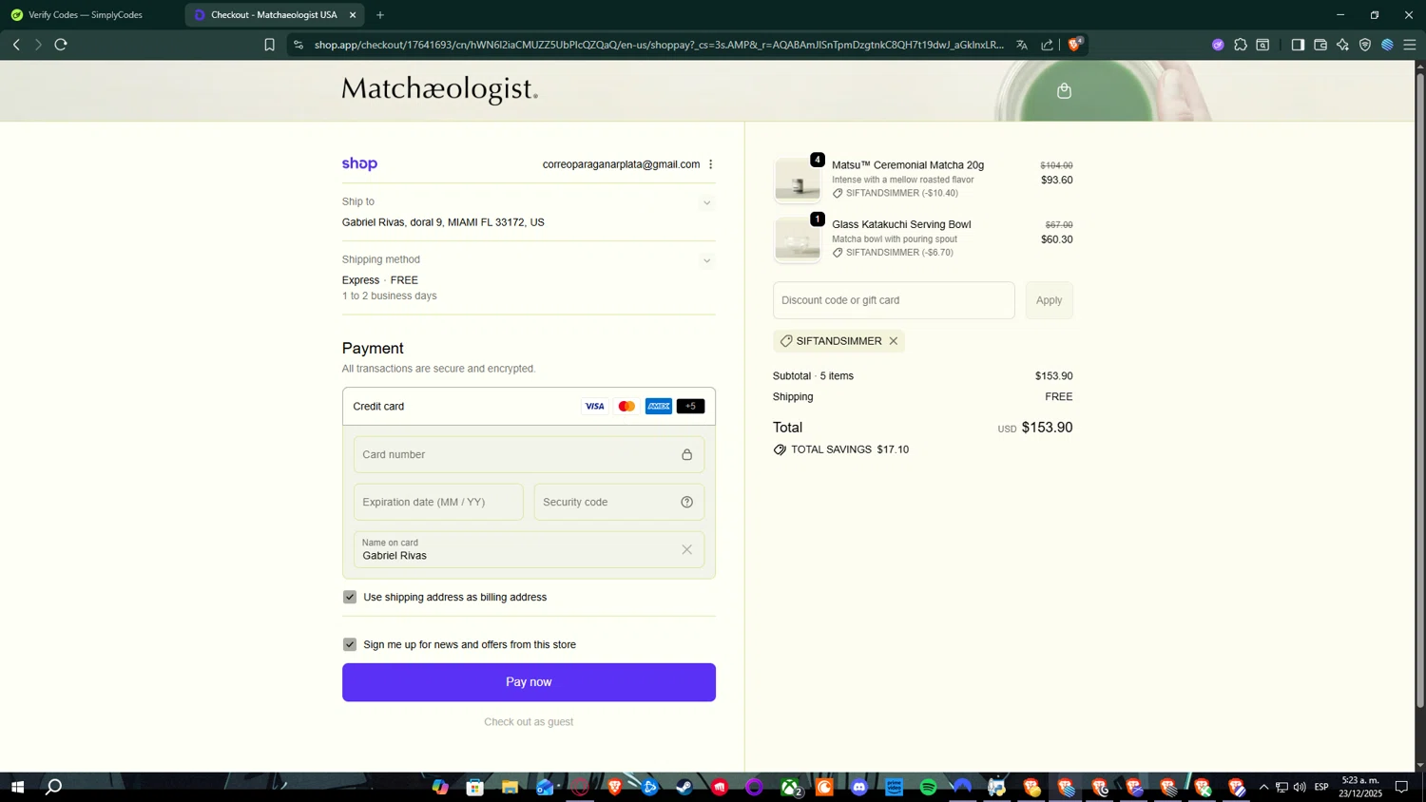Reload the checkout page
The image size is (1426, 802).
pos(61,45)
